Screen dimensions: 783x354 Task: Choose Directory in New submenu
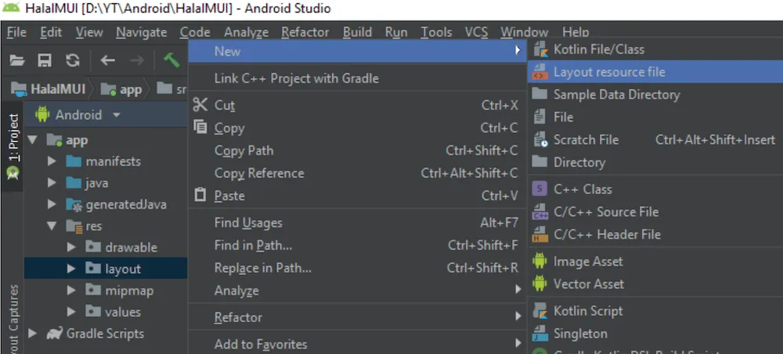(x=579, y=162)
